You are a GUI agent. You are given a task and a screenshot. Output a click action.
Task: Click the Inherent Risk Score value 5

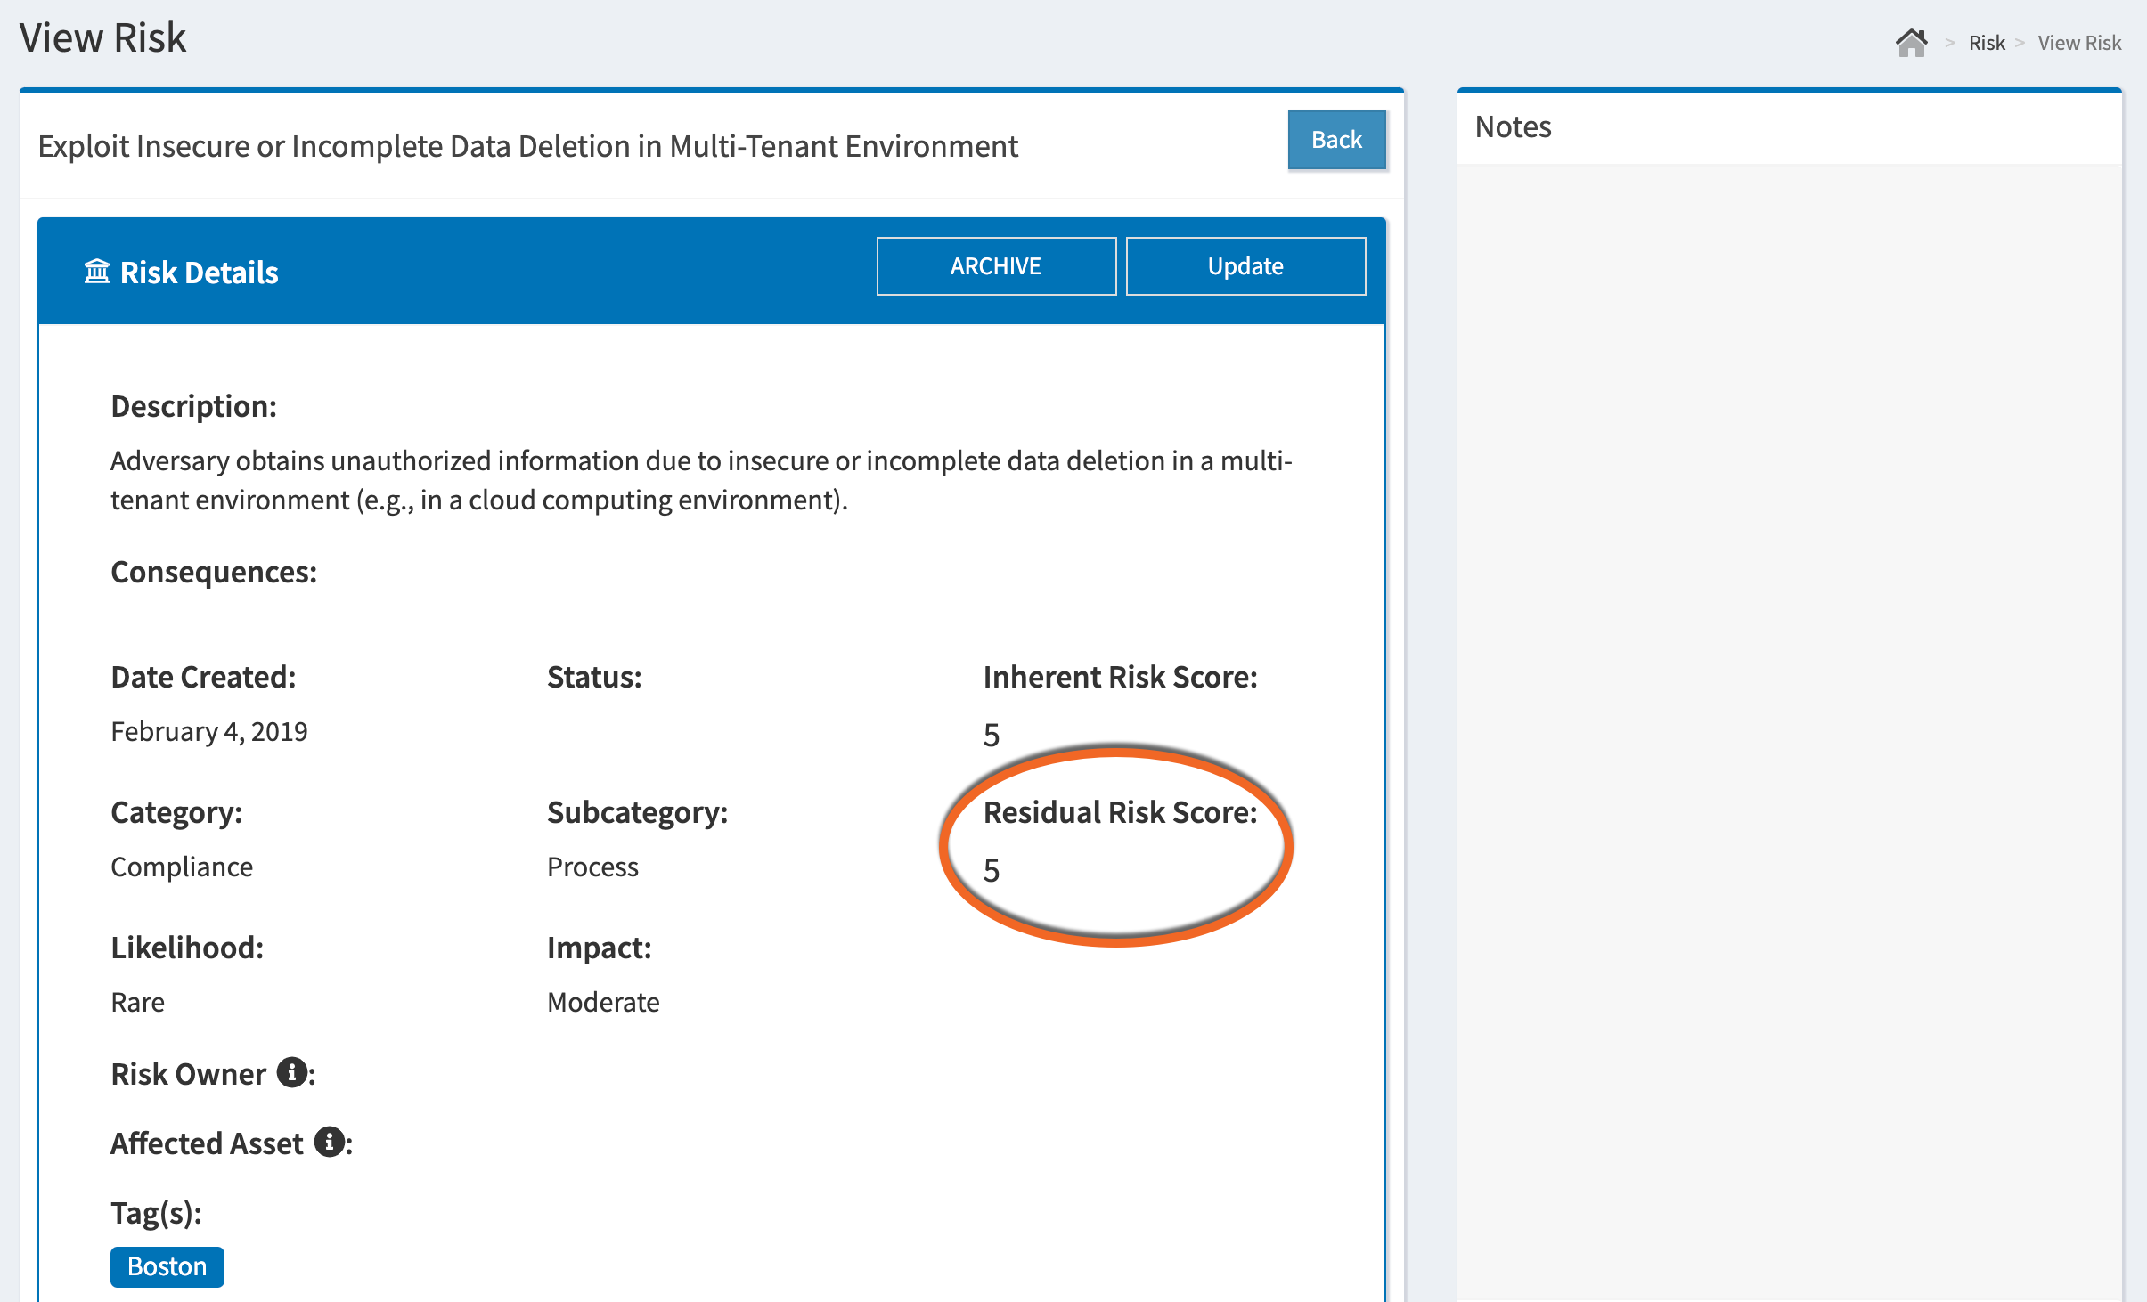click(992, 733)
